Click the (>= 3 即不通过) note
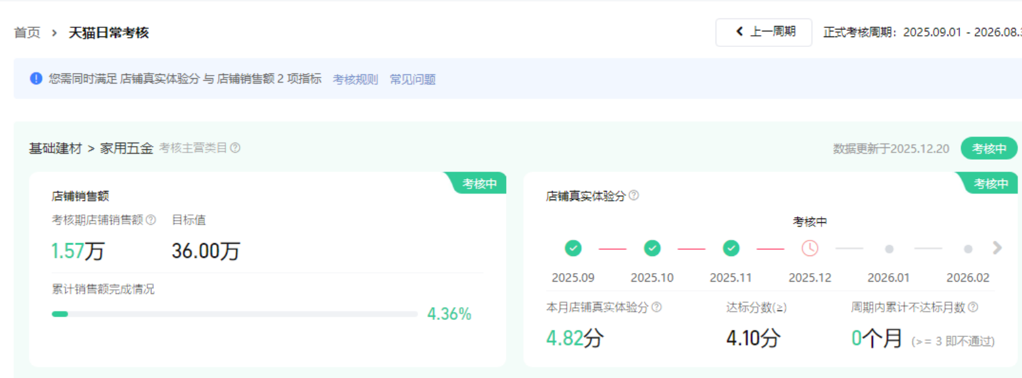Screen dimensions: 1022x378 [x=953, y=341]
